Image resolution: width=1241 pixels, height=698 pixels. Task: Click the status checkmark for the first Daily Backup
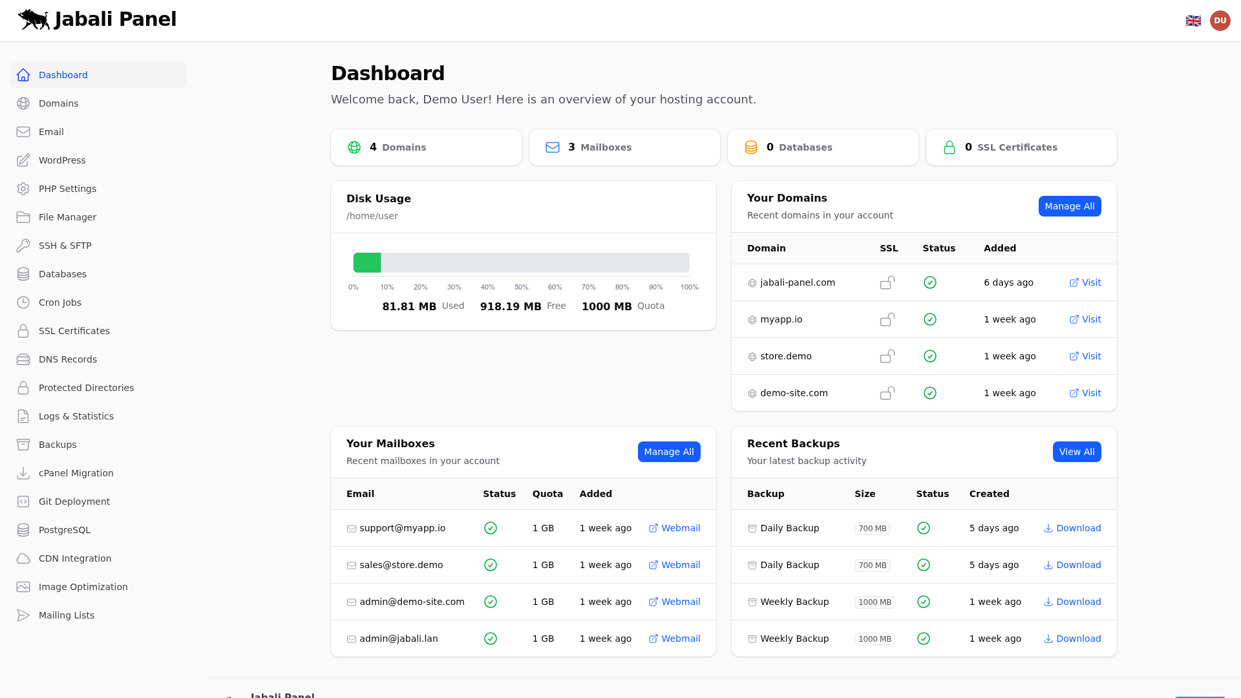click(x=923, y=528)
